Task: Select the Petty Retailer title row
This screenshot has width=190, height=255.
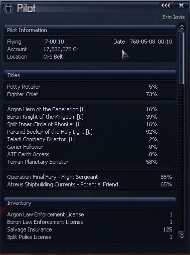Action: (x=90, y=87)
